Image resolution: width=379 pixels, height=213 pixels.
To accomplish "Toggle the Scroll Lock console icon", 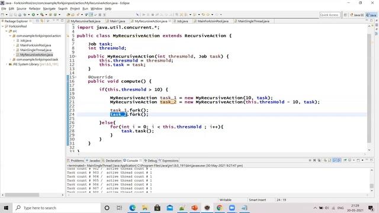I will (x=329, y=160).
